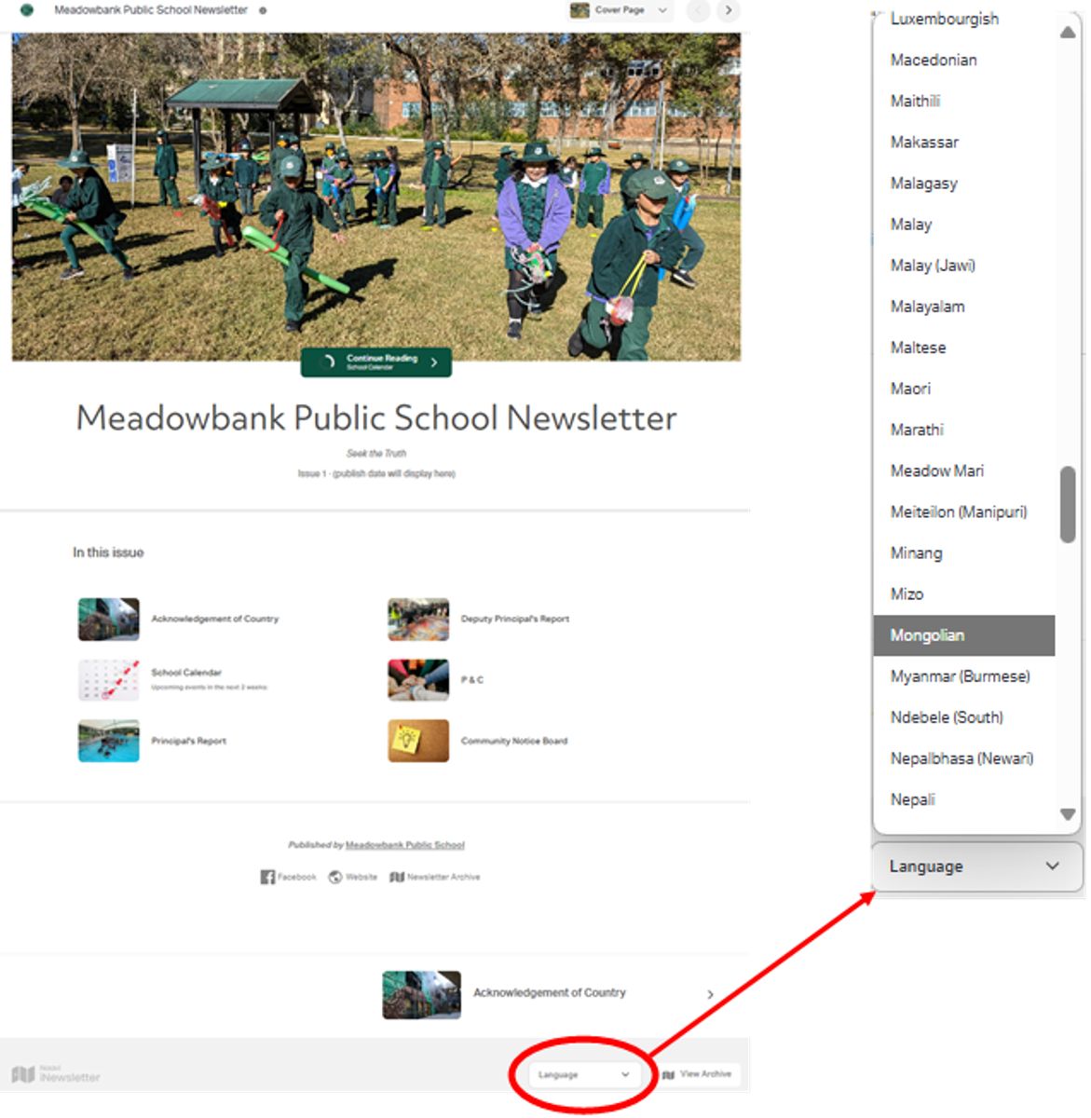Select Macedonian from the language list
Image resolution: width=1091 pixels, height=1118 pixels.
point(964,60)
